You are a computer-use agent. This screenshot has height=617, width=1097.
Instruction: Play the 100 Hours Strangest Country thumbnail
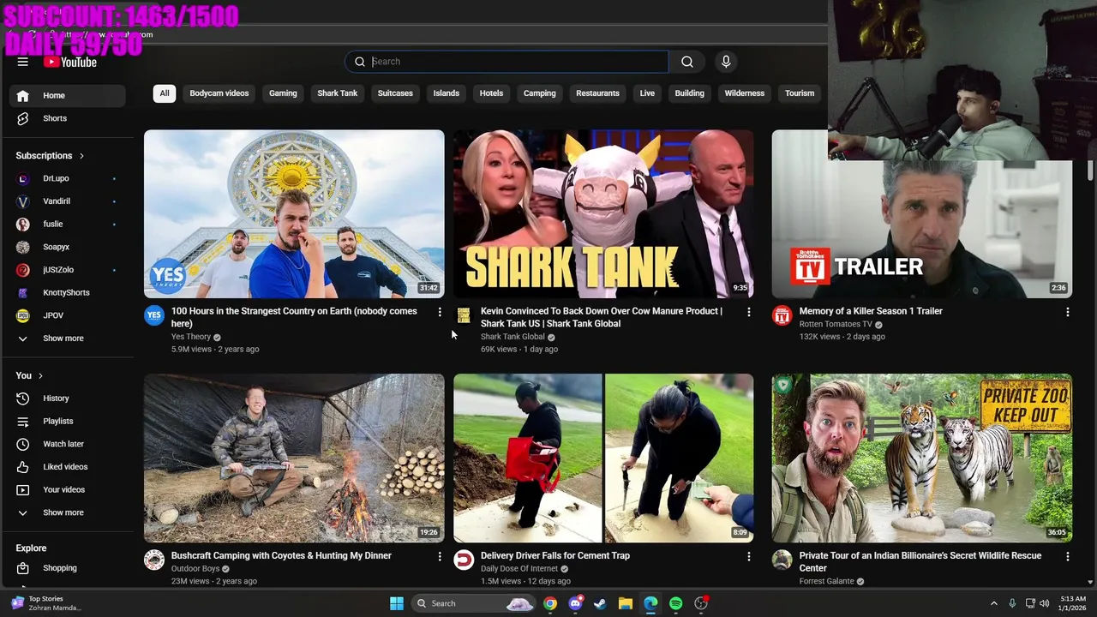point(294,214)
